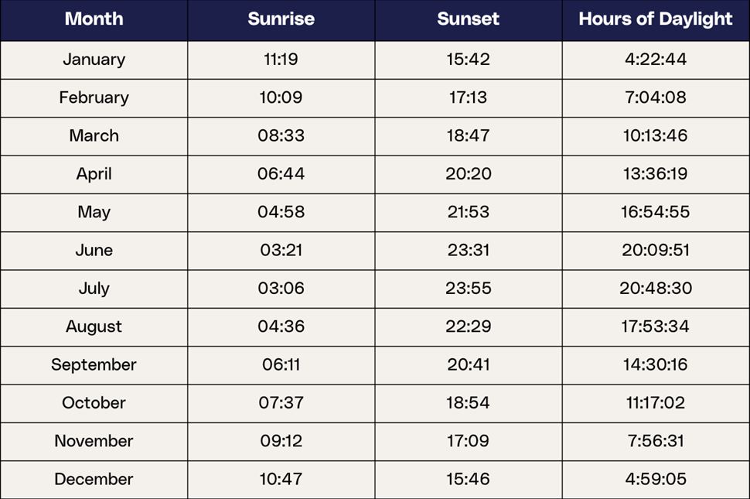Select the January row label

click(94, 60)
